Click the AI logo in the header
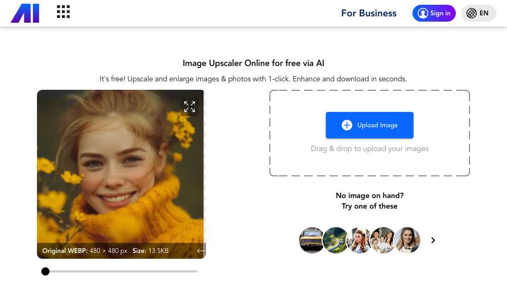 pos(25,13)
